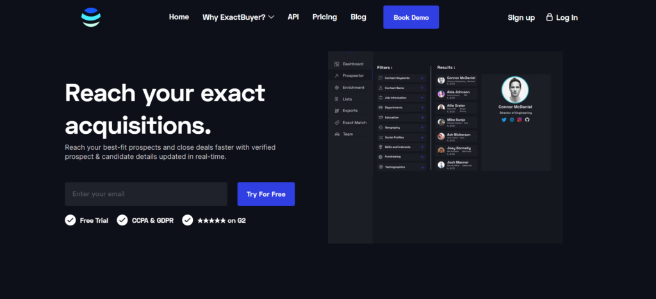The height and width of the screenshot is (299, 656).
Task: Click the Twitter icon on Connor McDaniel's profile
Action: pos(504,120)
